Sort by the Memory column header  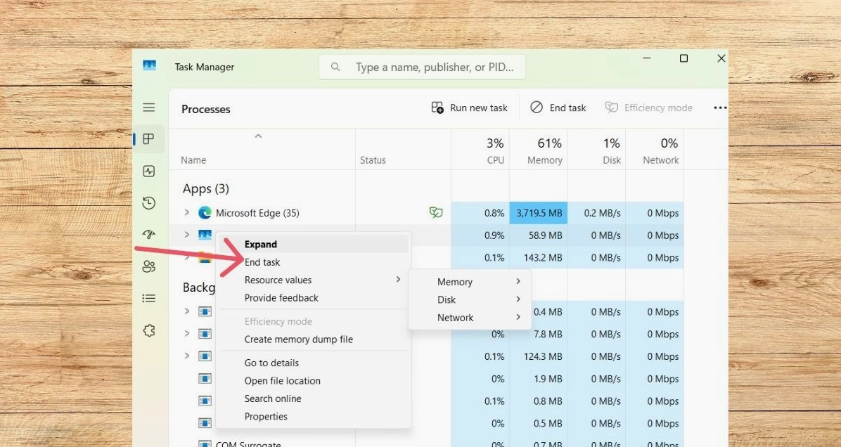coord(544,151)
